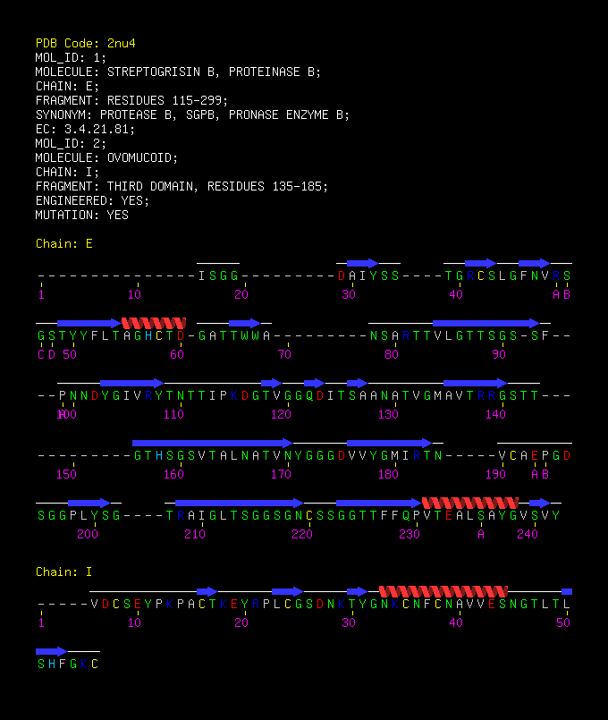Click Chain I residue number 40 label
The image size is (608, 720).
(456, 623)
